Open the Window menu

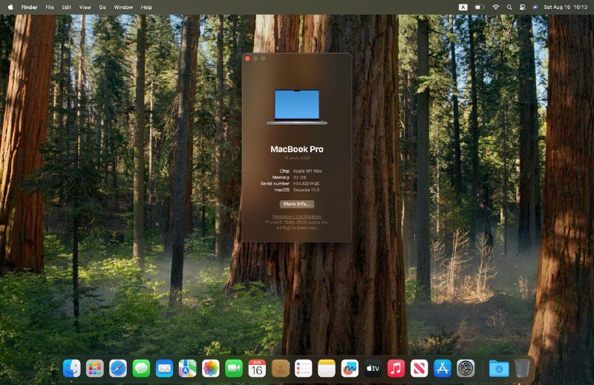pyautogui.click(x=123, y=7)
